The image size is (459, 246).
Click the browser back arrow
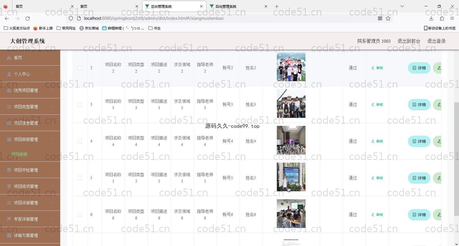[x=7, y=18]
